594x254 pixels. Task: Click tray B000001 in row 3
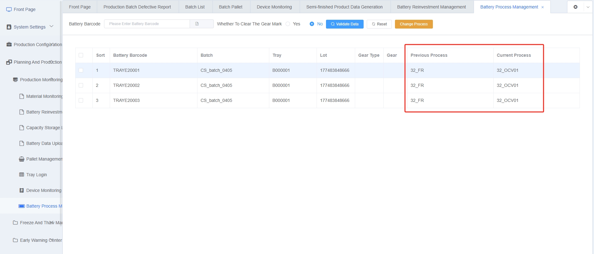pyautogui.click(x=281, y=100)
